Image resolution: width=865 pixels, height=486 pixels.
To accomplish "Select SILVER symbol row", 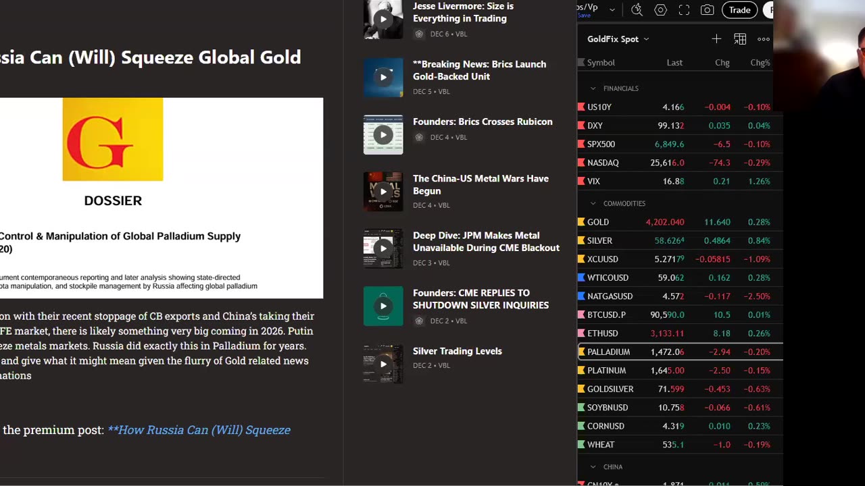I will coord(680,240).
